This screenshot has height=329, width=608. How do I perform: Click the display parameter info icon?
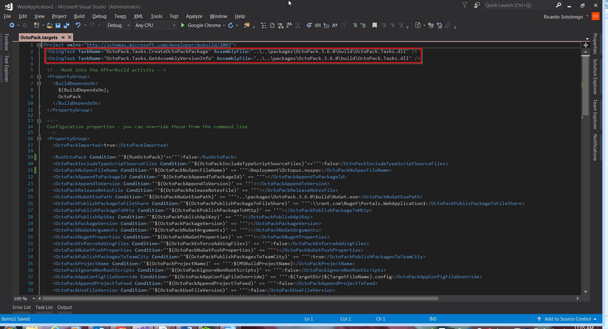coord(309,25)
